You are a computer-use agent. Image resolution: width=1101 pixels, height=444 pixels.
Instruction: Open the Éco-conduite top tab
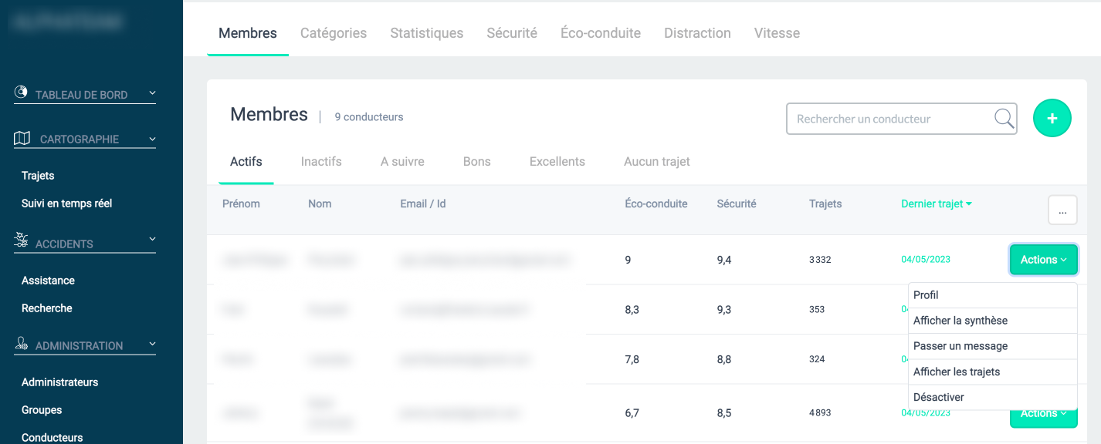click(601, 33)
